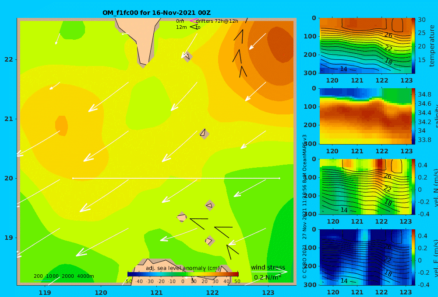Click the '26' isotherm label in the temperature panel
Screen dimensions: 438x297
point(388,35)
